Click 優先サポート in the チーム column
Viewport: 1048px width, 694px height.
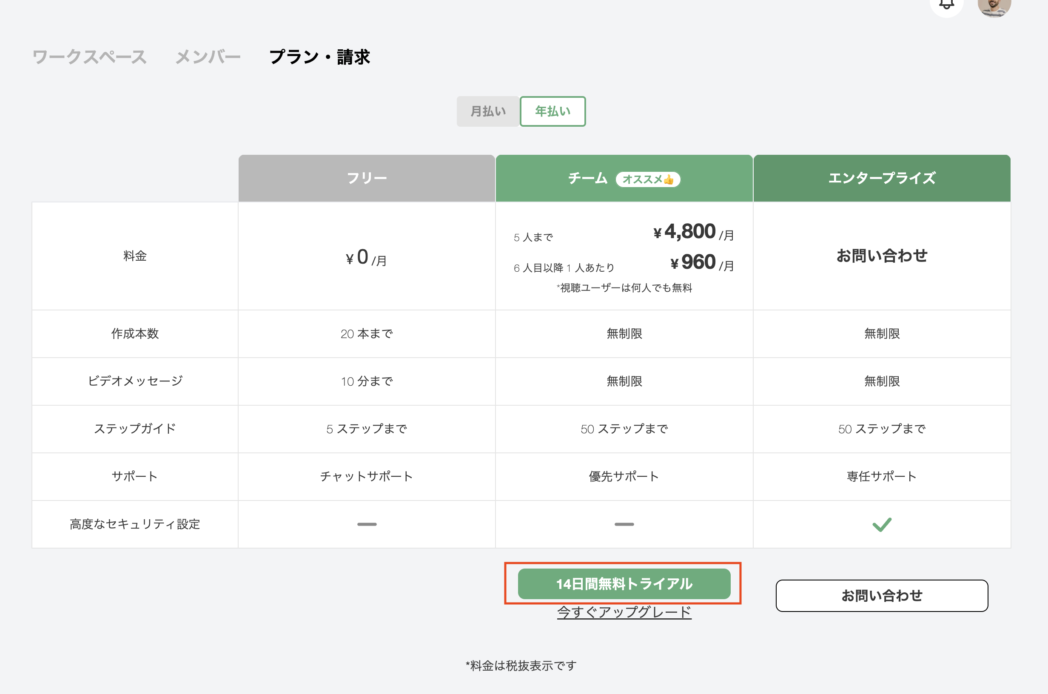[x=624, y=477]
